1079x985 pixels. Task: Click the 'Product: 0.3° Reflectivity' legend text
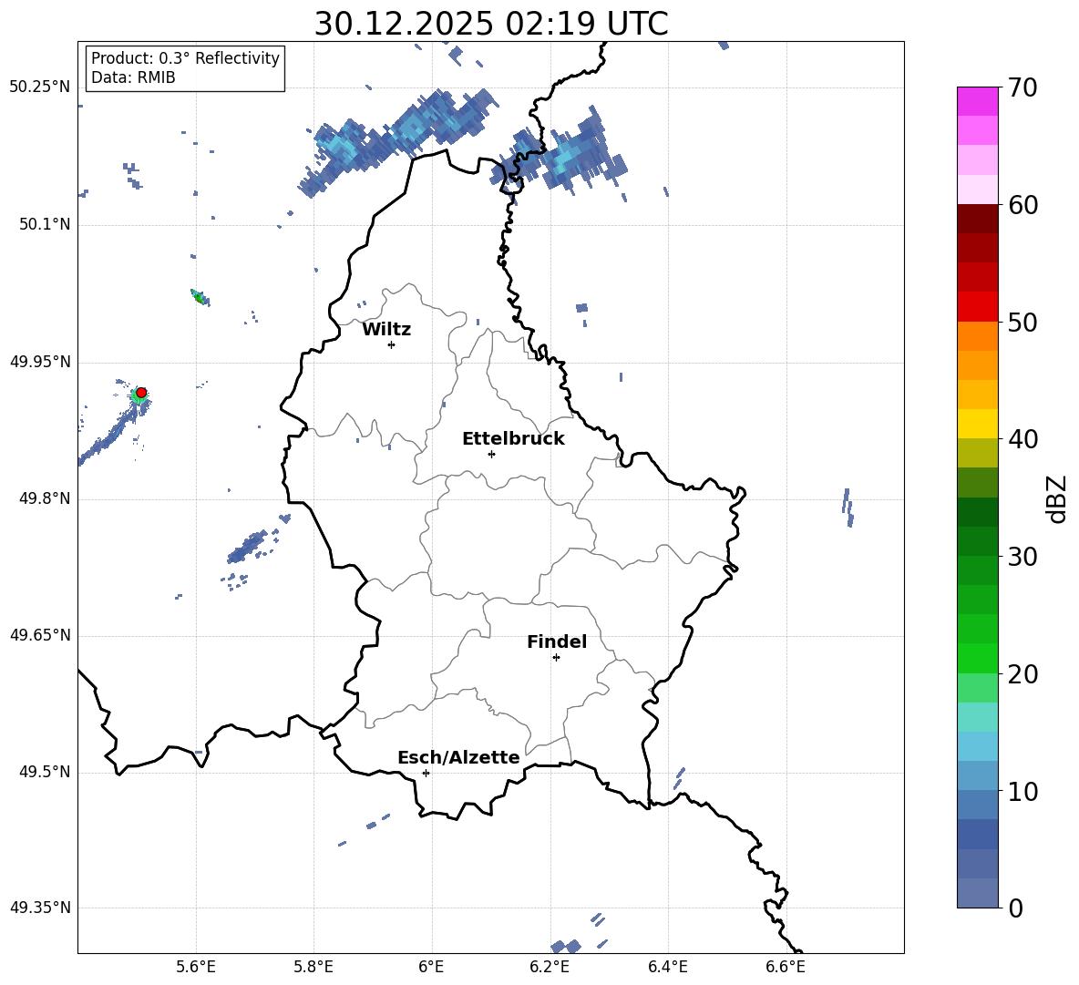point(185,58)
